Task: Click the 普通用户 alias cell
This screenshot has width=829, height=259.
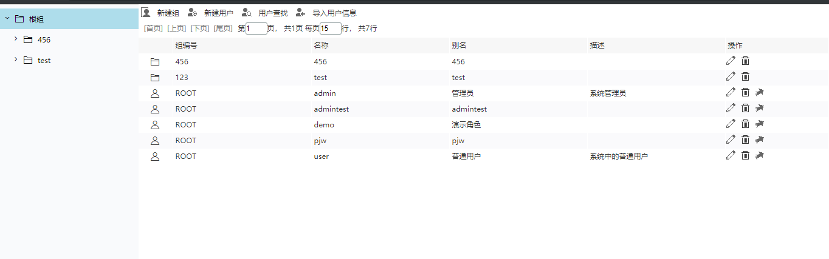Action: point(466,156)
